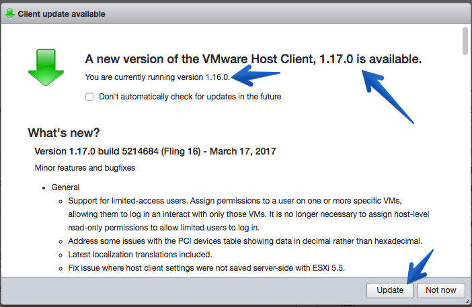Viewport: 472px width, 307px height.
Task: Click the "General" bullet item
Action: [x=65, y=187]
